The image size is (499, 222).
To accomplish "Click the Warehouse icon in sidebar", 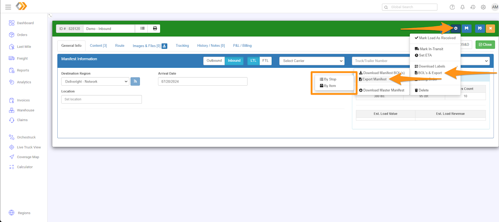I will pyautogui.click(x=12, y=110).
